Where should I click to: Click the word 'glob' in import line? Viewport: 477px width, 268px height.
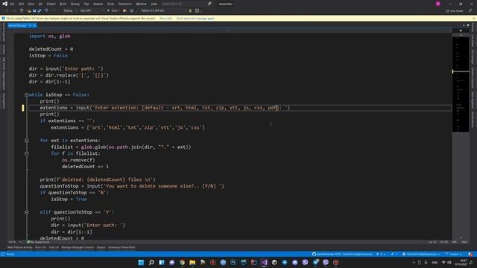coord(65,36)
